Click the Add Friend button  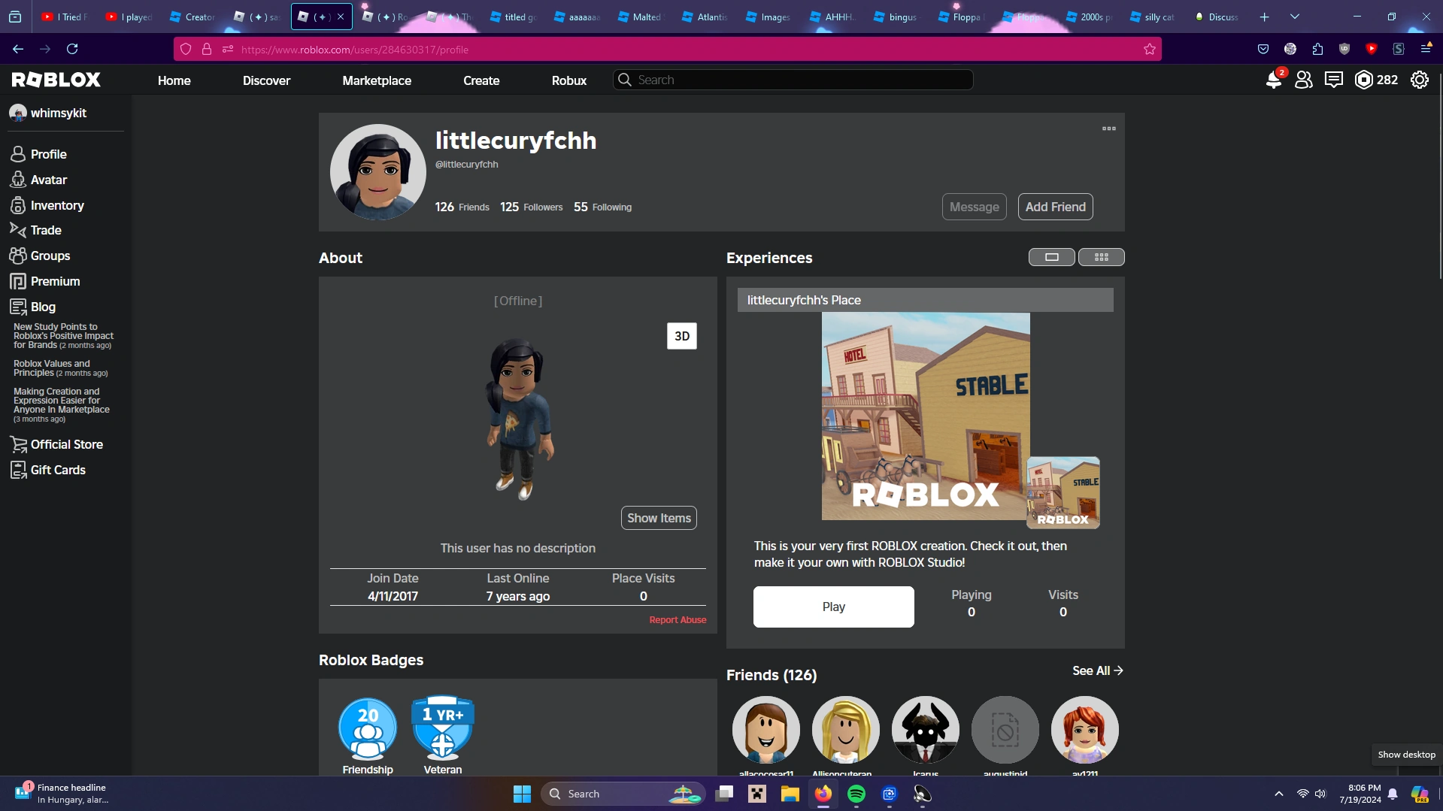click(x=1055, y=206)
